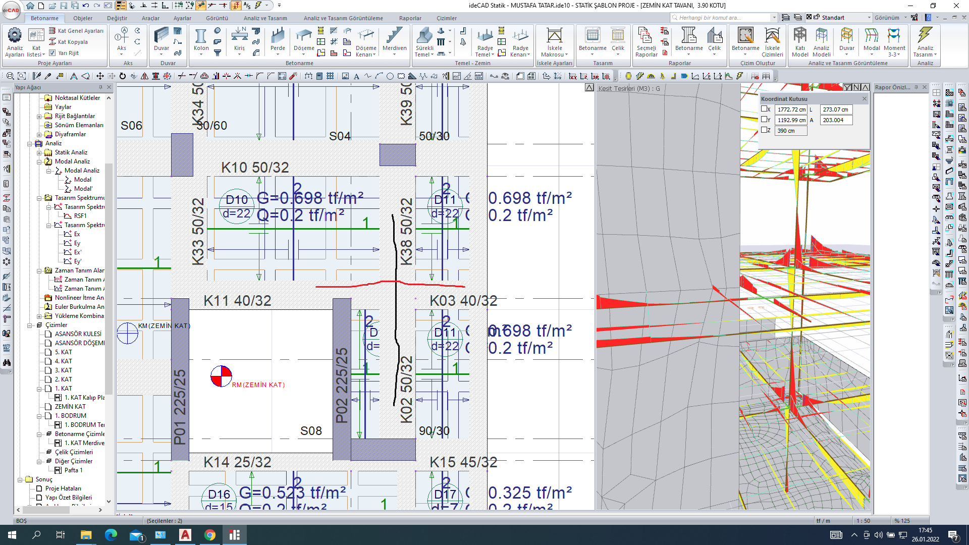Collapse the Çizimler tree node
969x545 pixels.
point(30,325)
